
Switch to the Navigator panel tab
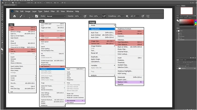[183, 6]
